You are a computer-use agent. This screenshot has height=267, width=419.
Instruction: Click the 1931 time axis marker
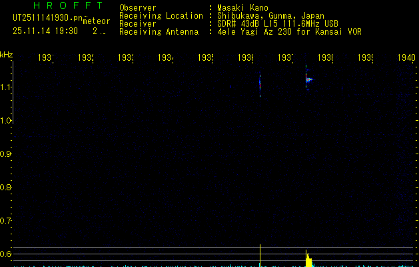click(46, 58)
